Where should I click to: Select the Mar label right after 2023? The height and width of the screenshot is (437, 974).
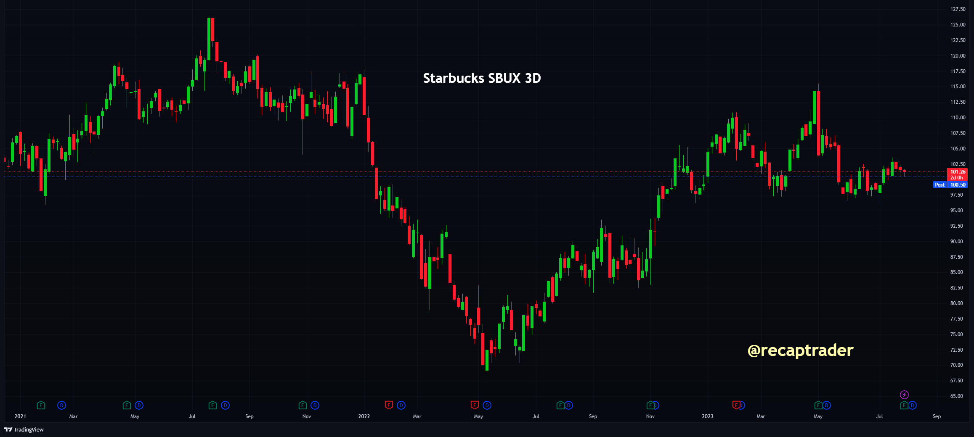761,416
